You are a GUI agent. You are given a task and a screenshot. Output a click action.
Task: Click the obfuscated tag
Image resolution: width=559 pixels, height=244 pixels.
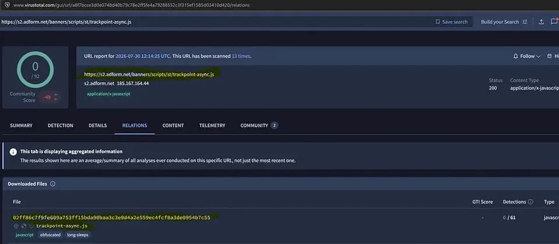click(50, 235)
